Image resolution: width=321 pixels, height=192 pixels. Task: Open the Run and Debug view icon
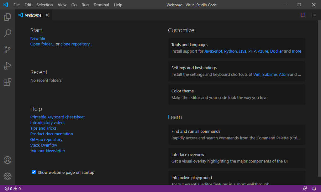[x=8, y=66]
